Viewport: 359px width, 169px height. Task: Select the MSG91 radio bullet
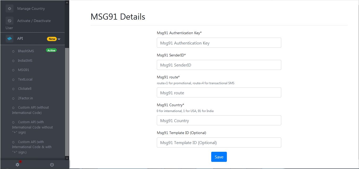coord(13,70)
